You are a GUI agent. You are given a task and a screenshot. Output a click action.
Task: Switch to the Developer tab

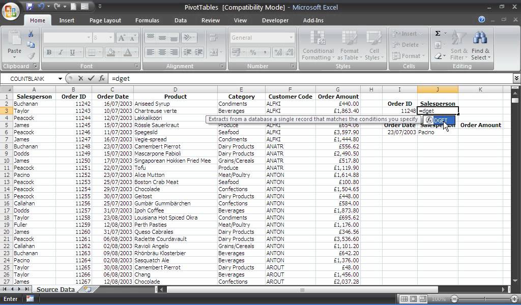275,20
